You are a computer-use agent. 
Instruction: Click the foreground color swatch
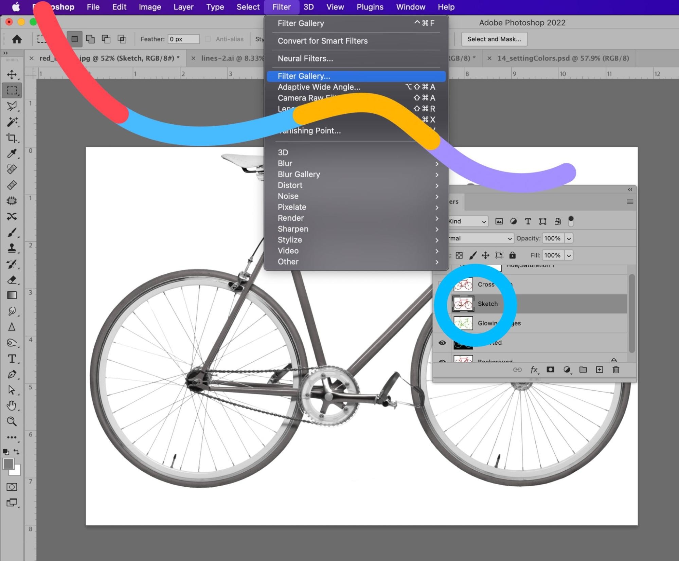[8, 464]
